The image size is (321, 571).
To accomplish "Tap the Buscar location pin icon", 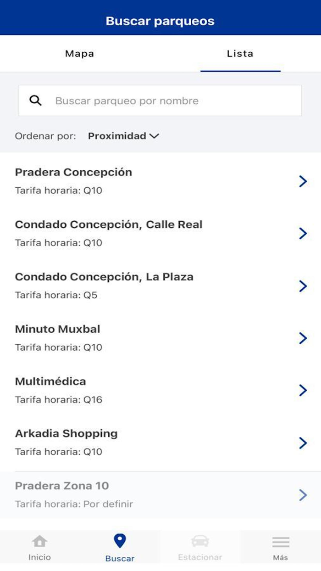I will tap(120, 542).
